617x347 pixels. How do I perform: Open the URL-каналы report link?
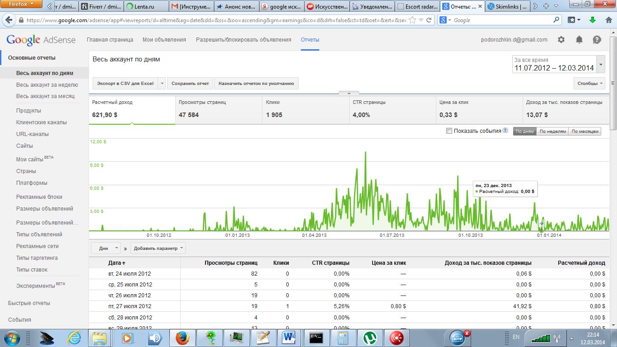[x=33, y=134]
